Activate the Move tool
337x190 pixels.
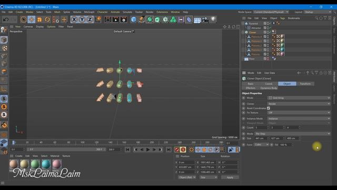tap(32, 20)
